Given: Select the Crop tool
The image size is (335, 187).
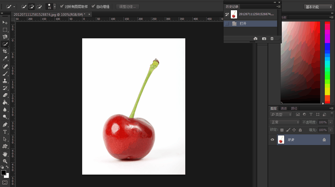Looking at the screenshot, I should (5, 51).
